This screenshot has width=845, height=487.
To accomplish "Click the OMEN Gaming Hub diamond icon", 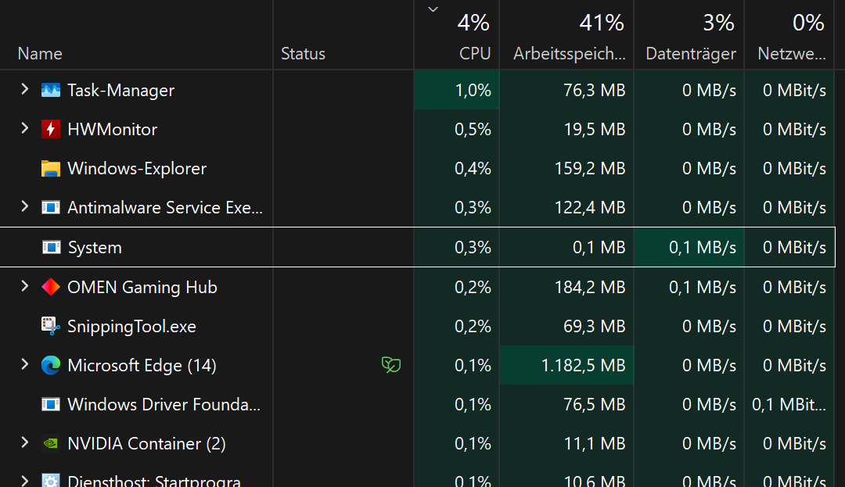I will [x=51, y=287].
